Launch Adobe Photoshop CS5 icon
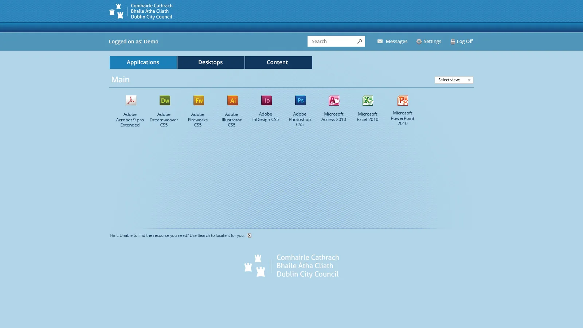Screen dimensions: 583x328 (x=301, y=100)
